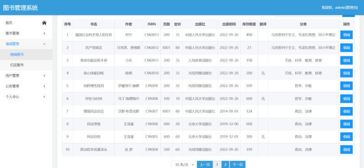Click 借阅 for 存在与时间
Screen dimensions: 364x168
pyautogui.click(x=346, y=99)
